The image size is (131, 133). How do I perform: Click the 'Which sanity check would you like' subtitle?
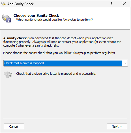pyautogui.click(x=54, y=20)
